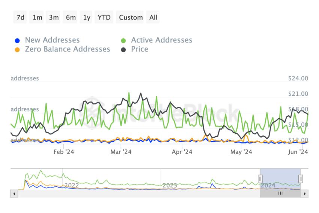319x213 pixels.
Task: Choose the 6m time range
Action: 70,17
